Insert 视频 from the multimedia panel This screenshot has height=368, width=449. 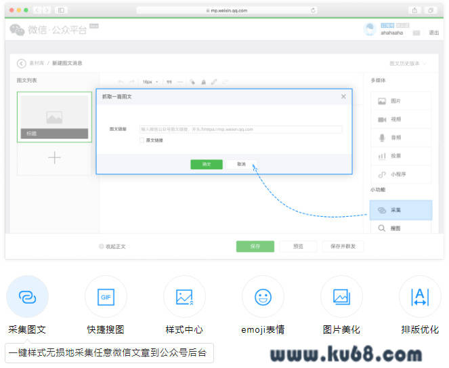pos(401,119)
